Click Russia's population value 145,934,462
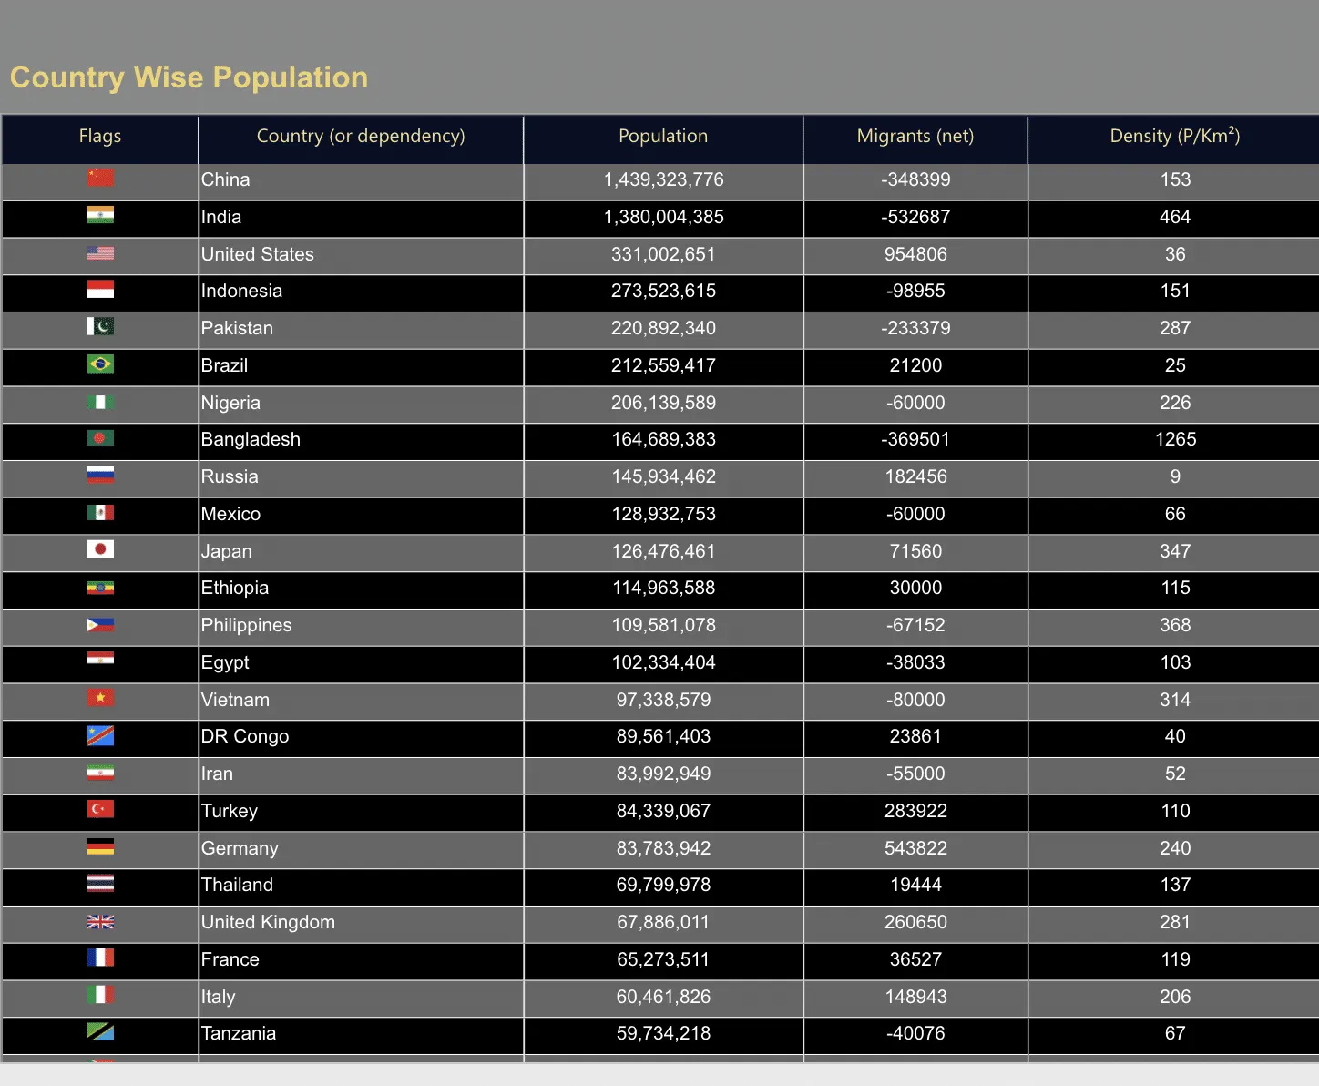 click(663, 476)
